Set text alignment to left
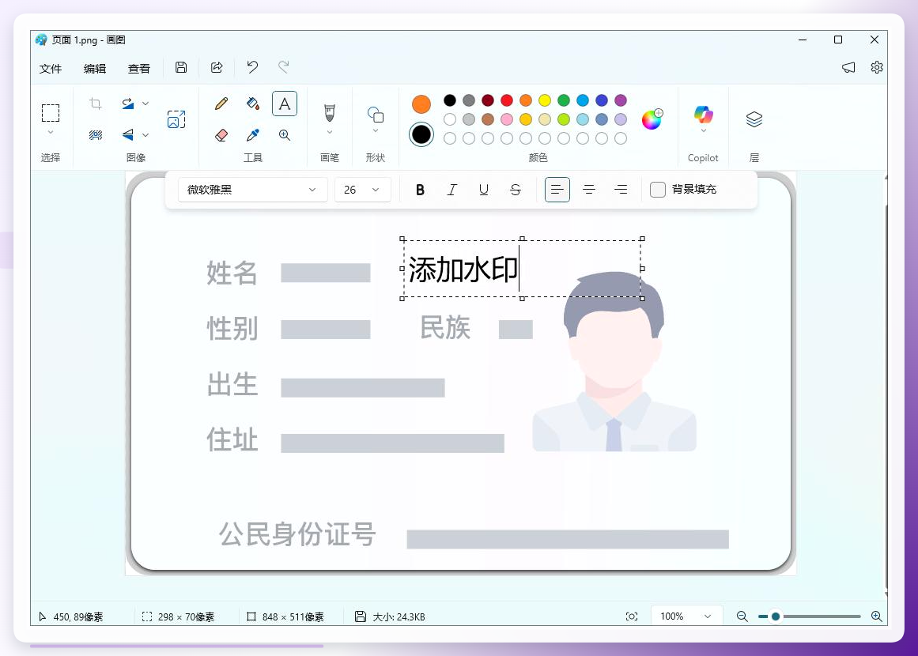This screenshot has height=656, width=918. [x=557, y=190]
